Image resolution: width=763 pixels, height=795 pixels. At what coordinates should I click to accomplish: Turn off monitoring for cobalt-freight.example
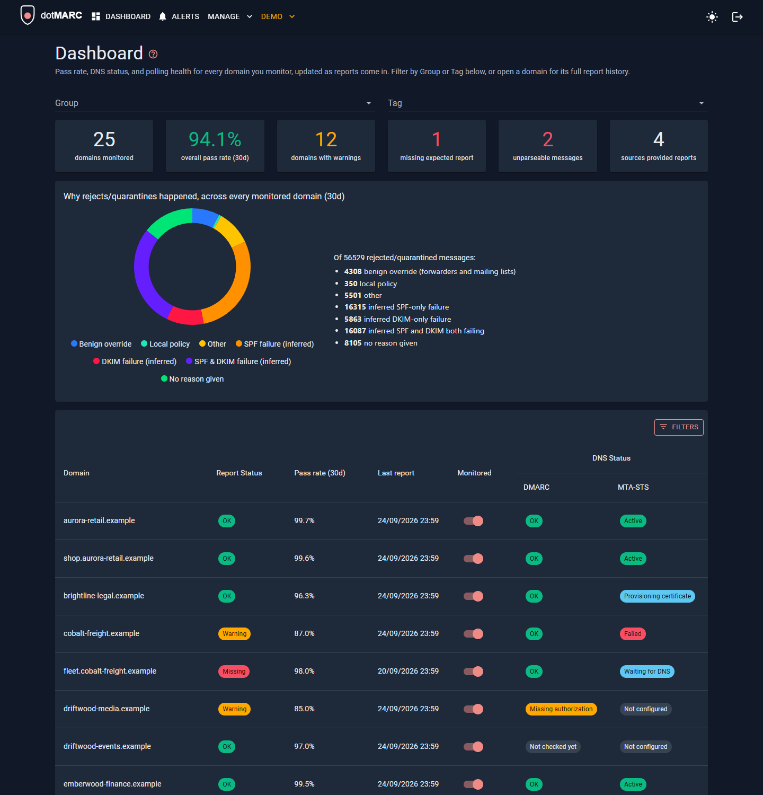[474, 634]
